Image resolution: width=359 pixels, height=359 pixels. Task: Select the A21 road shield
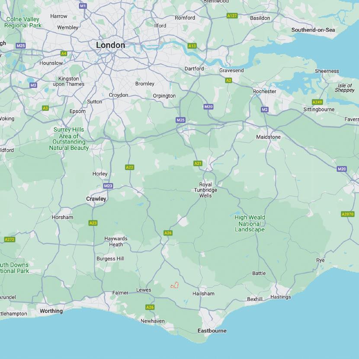click(x=198, y=163)
